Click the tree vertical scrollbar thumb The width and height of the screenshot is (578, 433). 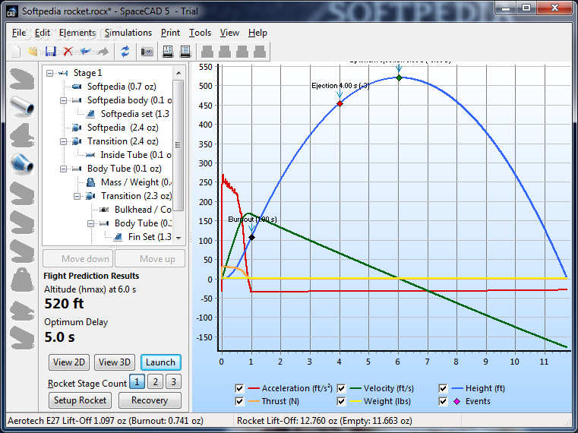[x=178, y=145]
